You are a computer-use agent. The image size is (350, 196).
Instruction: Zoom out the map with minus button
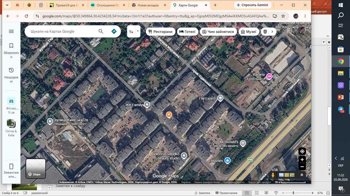(302, 167)
